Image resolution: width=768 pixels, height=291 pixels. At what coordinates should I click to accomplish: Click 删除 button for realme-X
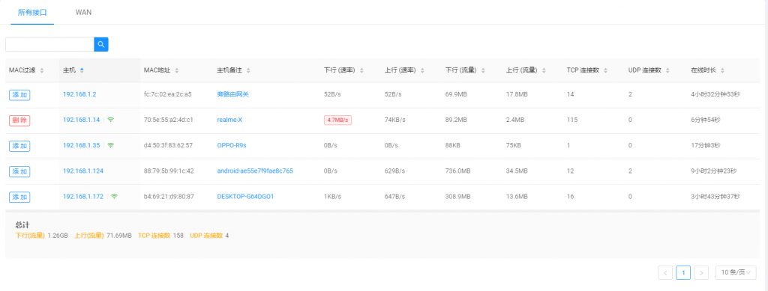point(19,120)
